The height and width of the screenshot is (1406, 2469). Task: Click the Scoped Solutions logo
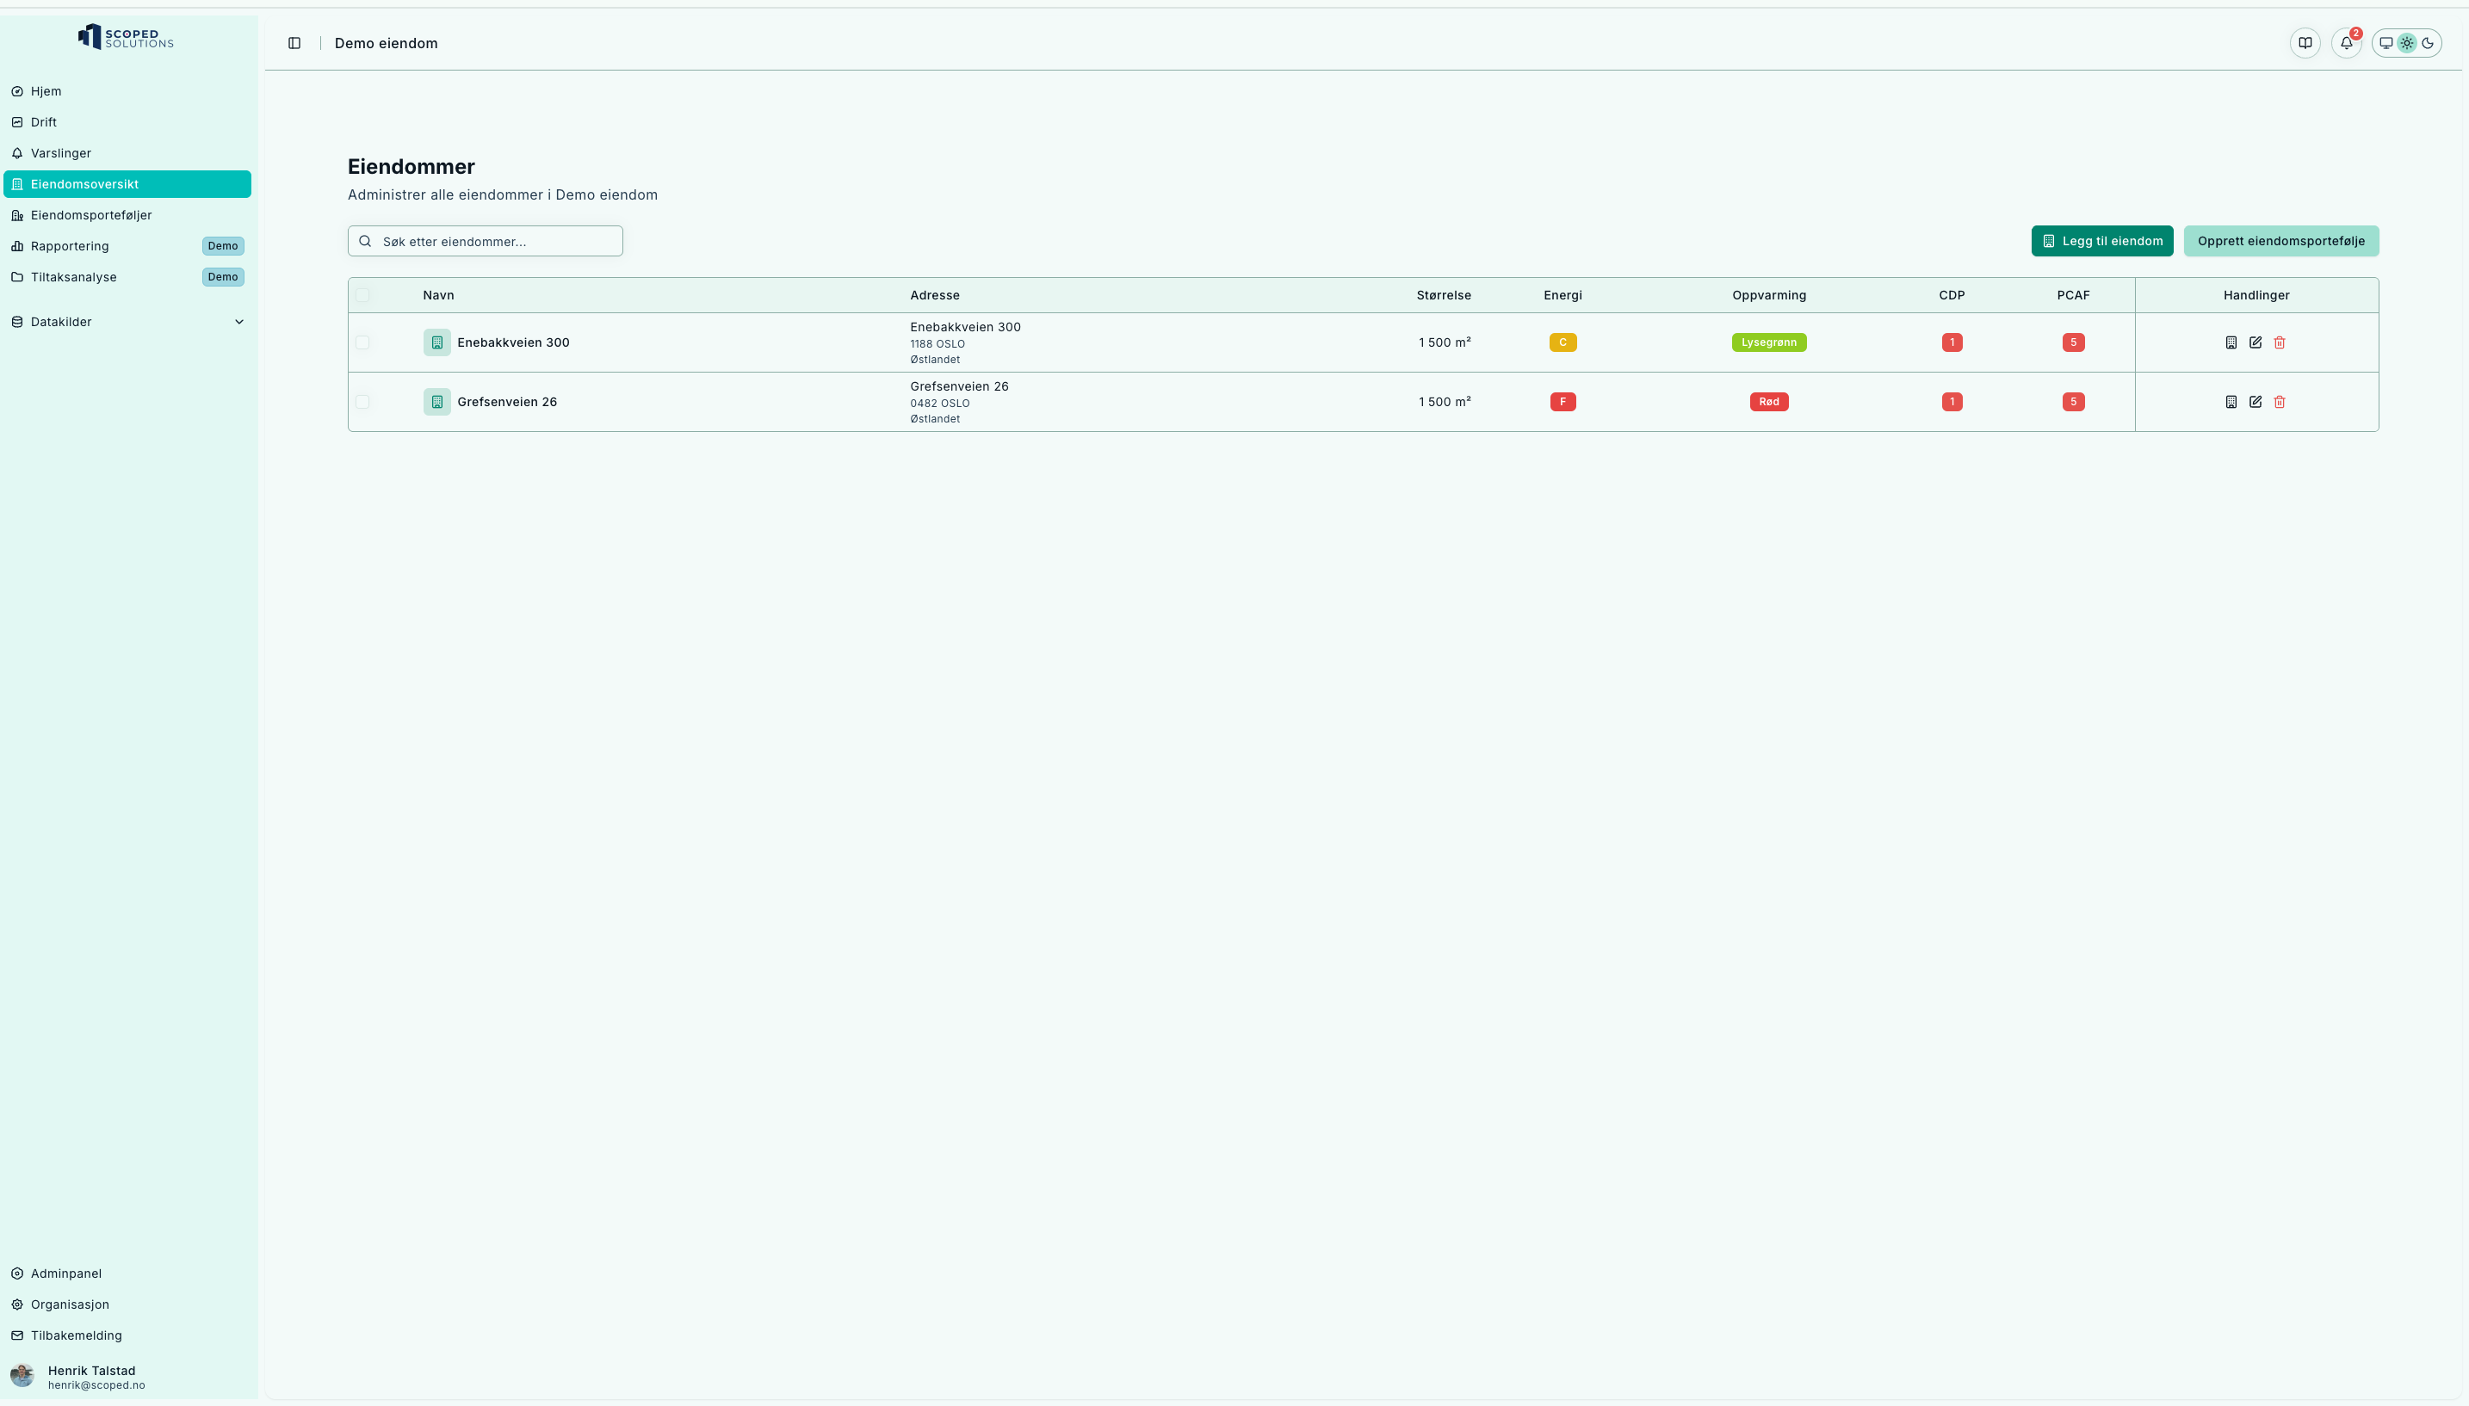tap(126, 37)
